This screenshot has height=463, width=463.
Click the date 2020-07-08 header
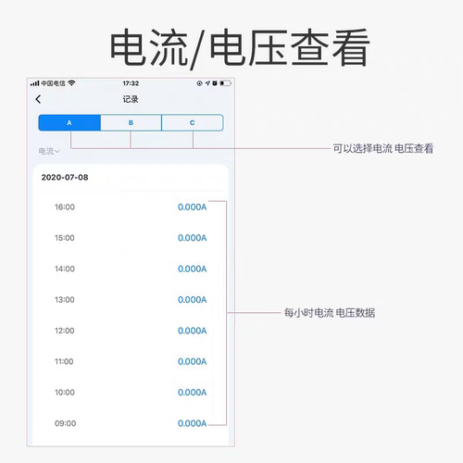point(65,177)
